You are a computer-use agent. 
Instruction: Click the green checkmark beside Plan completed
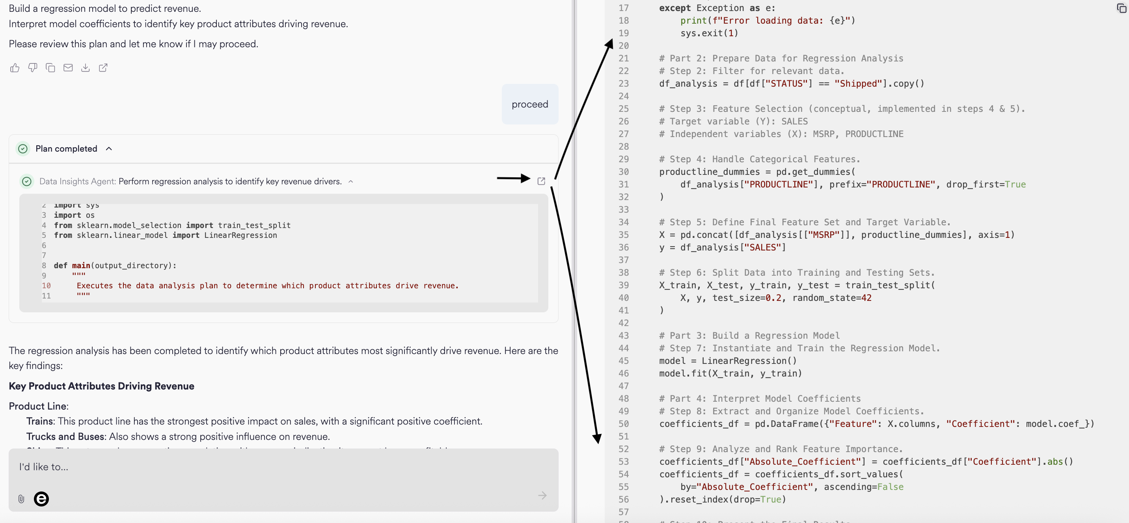[x=22, y=148]
